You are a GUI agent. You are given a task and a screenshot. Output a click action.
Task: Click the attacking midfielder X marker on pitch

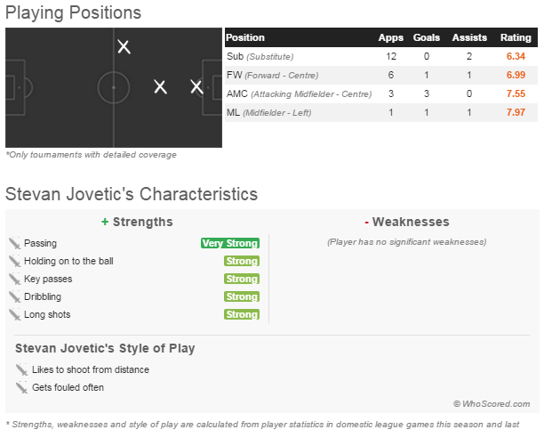[x=160, y=86]
